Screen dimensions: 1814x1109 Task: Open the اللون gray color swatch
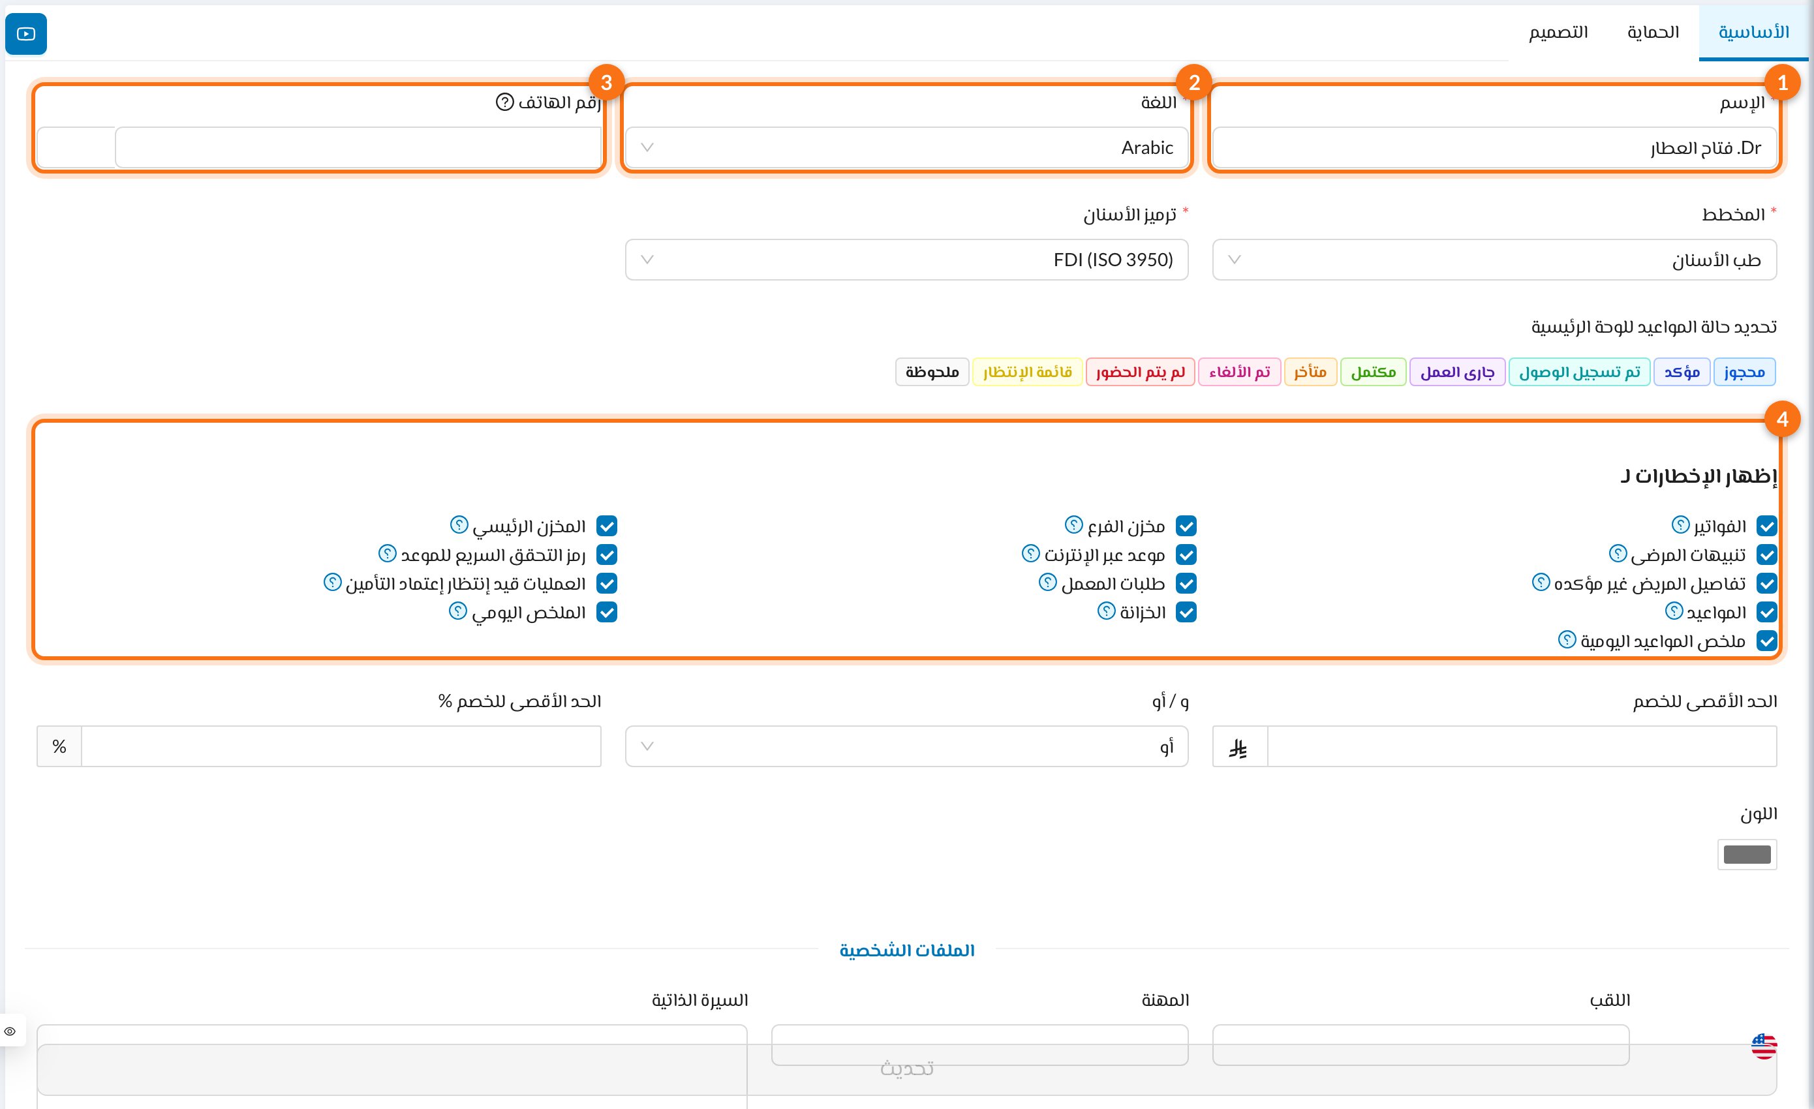coord(1747,855)
